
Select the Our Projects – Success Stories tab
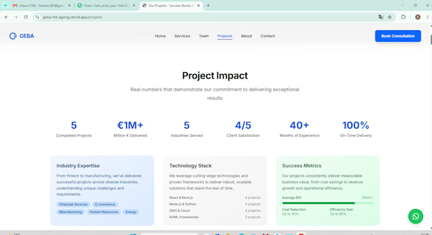point(172,6)
